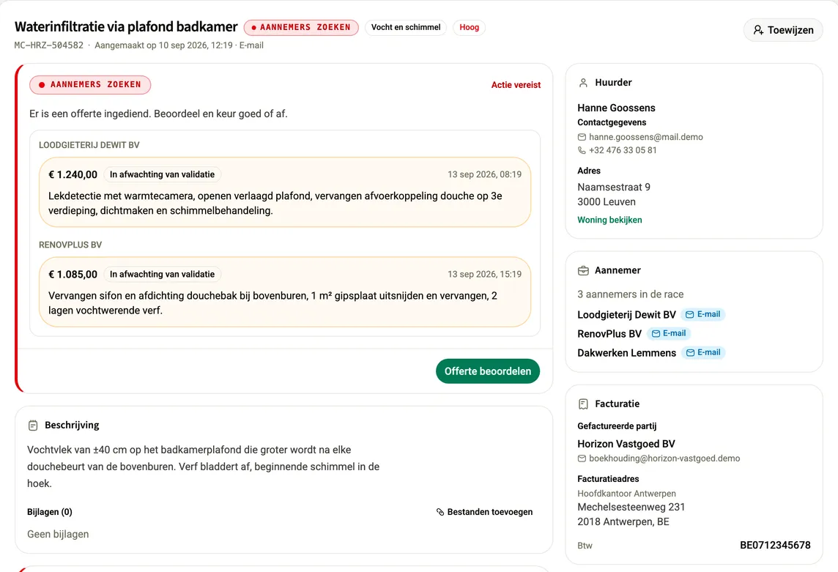Viewport: 838px width, 572px height.
Task: Click boekhouding@horizon-vastgoed.demo email
Action: tap(664, 458)
